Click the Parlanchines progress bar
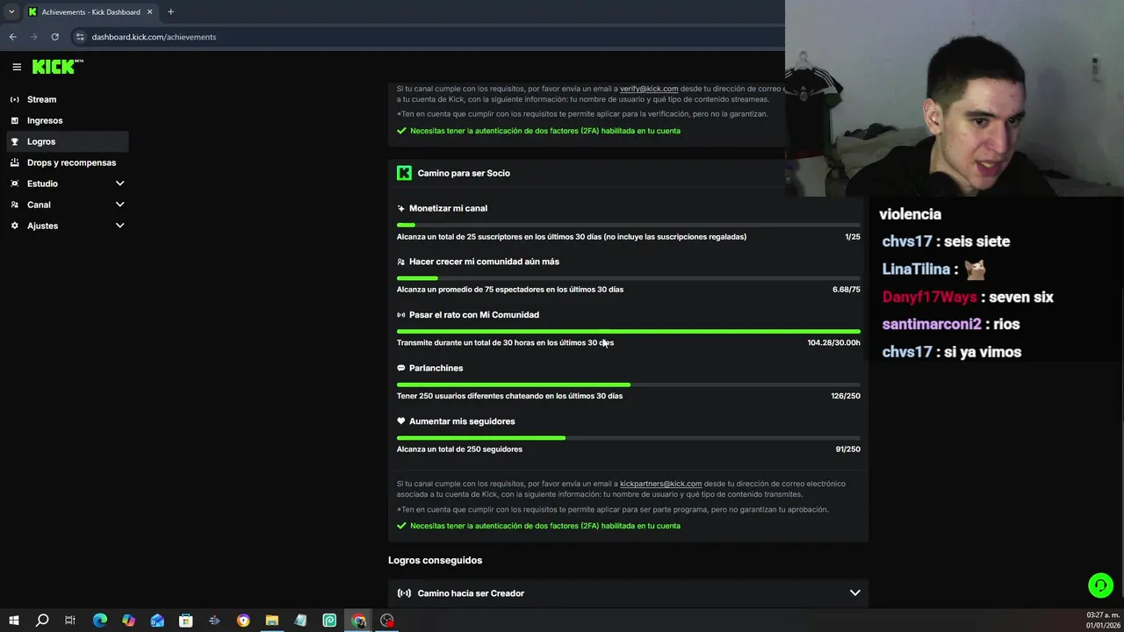 (x=628, y=384)
